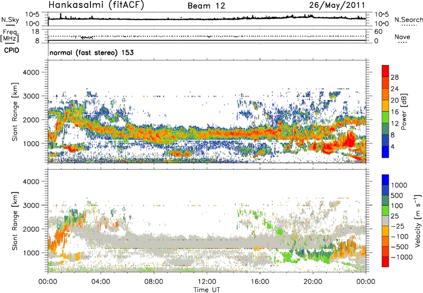Click the '-100' label on the velocity colorbar

point(400,236)
